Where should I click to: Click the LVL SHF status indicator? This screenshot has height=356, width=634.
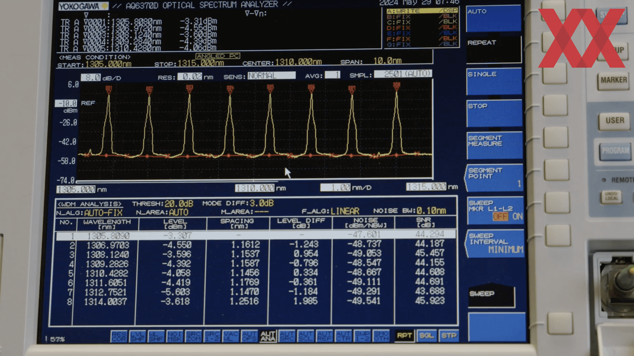[138, 336]
